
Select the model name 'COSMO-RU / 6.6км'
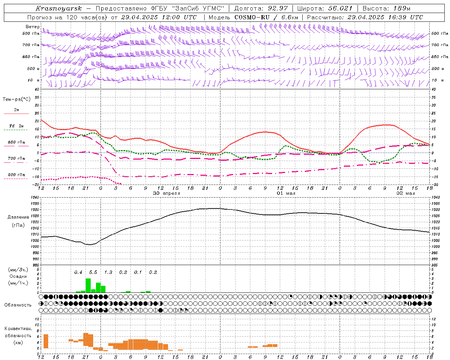[x=266, y=17]
